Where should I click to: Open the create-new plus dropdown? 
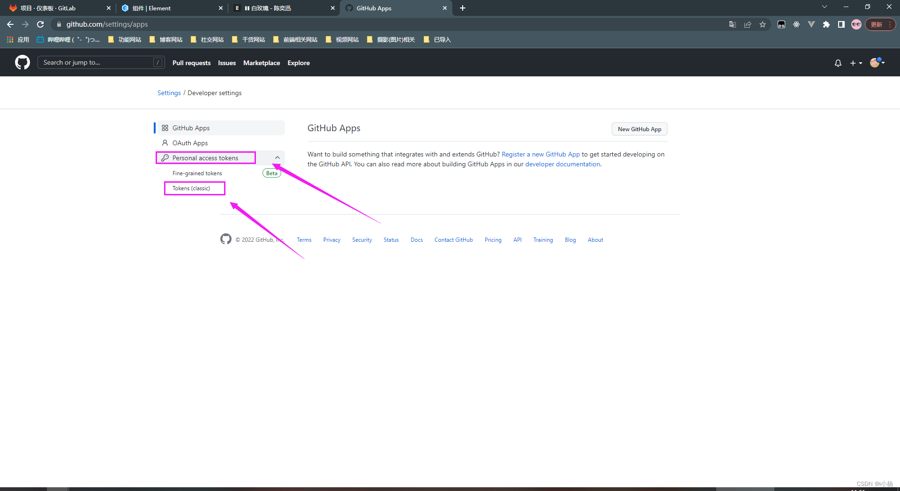tap(856, 63)
